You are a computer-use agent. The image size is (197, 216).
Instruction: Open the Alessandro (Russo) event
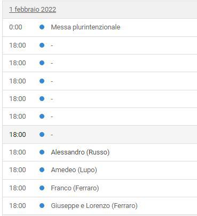tap(80, 152)
